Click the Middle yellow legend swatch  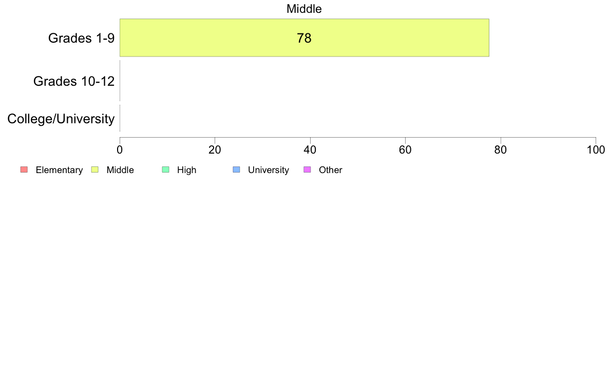94,170
